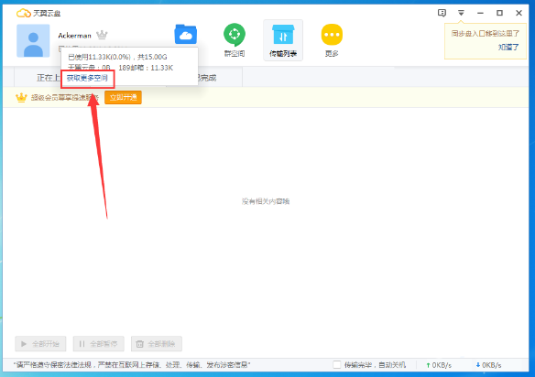Click the 全部删除 button
The image size is (535, 377).
pyautogui.click(x=157, y=344)
